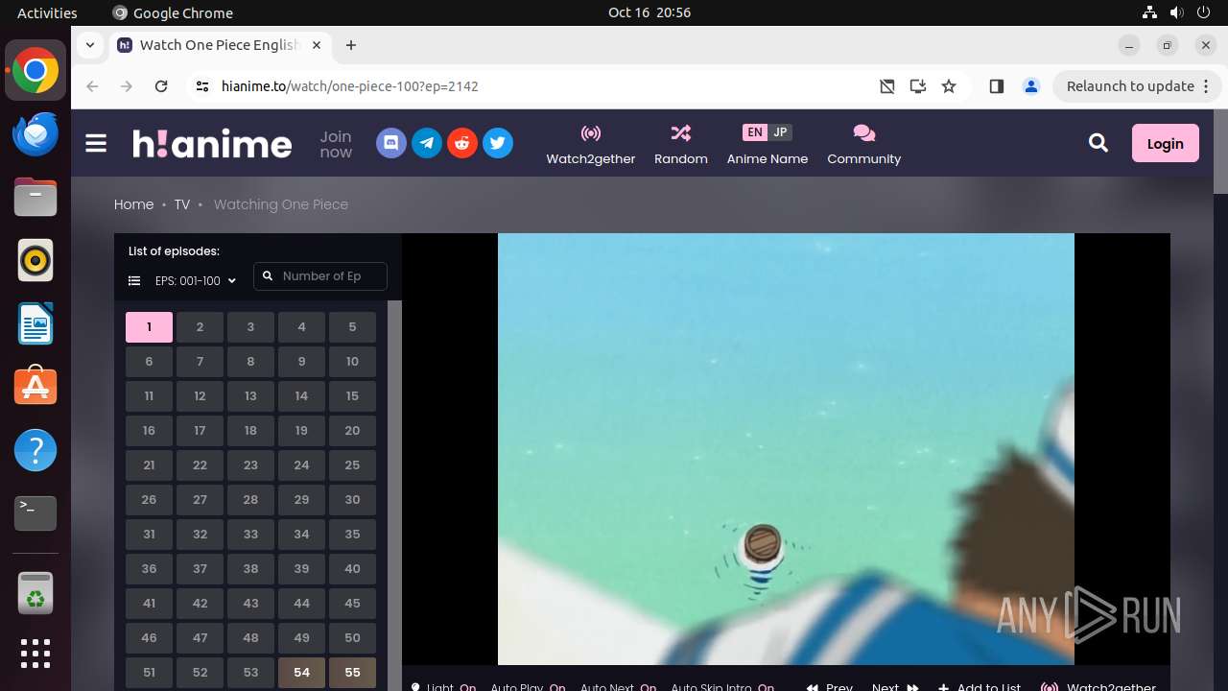The height and width of the screenshot is (691, 1228).
Task: Open the Telegram channel icon
Action: coord(427,144)
